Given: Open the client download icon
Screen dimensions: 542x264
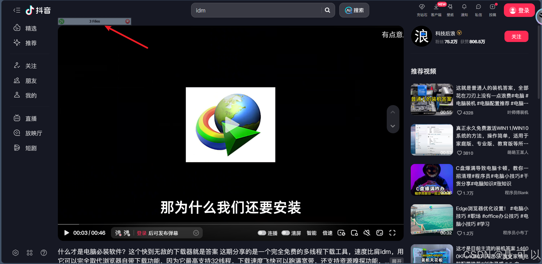Looking at the screenshot, I should point(436,10).
